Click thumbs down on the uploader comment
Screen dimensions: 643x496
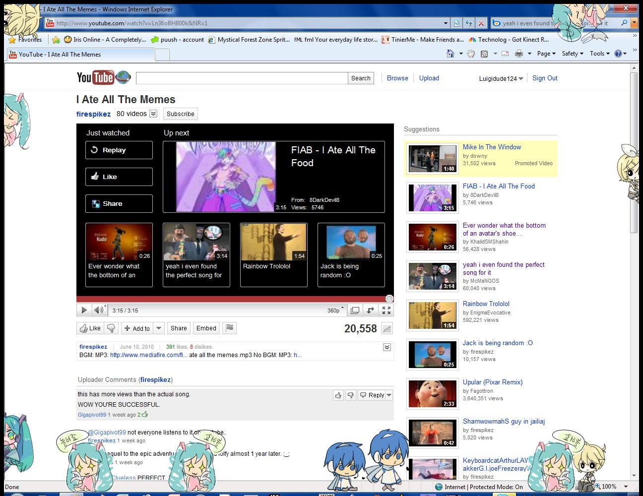click(x=351, y=395)
